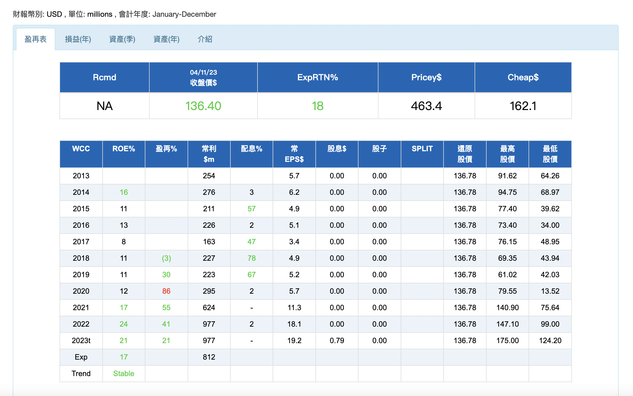The height and width of the screenshot is (396, 633).
Task: Click the NA recommendation cell
Action: pyautogui.click(x=104, y=106)
